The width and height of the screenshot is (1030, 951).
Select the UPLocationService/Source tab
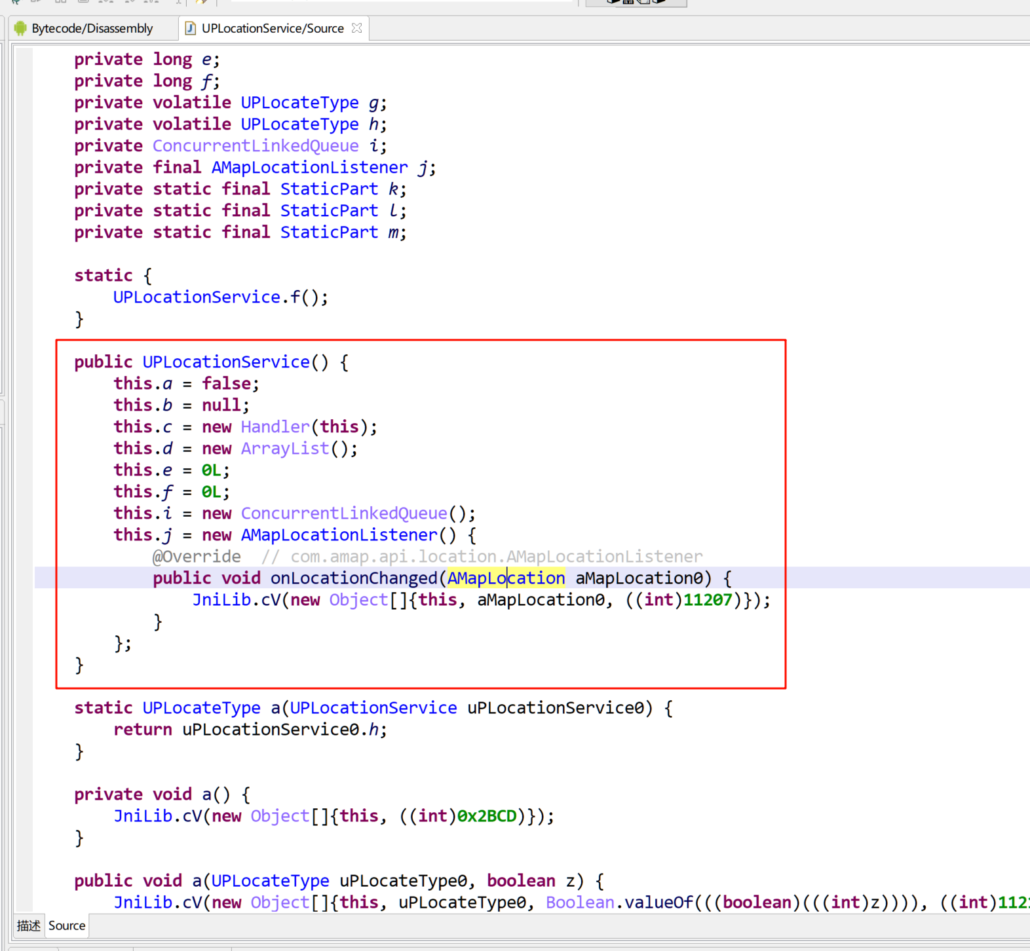(272, 28)
